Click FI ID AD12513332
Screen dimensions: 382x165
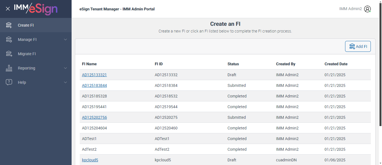click(x=166, y=75)
